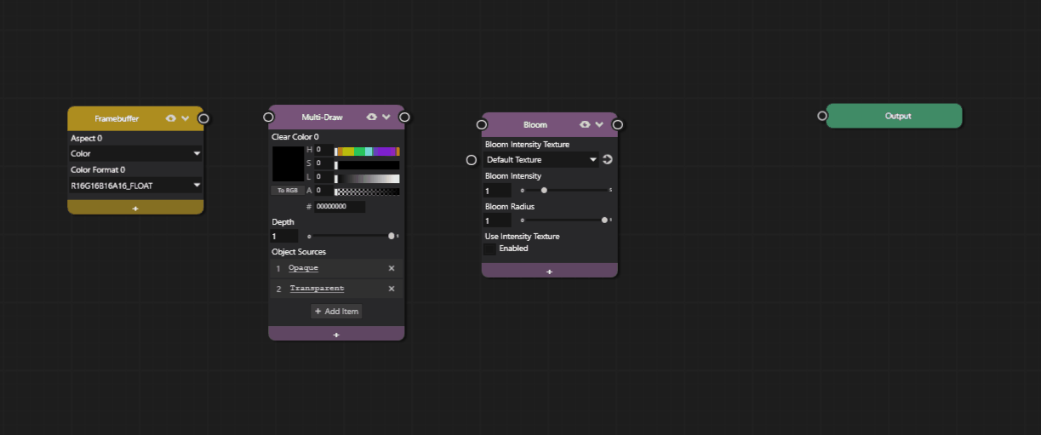Click the Bloom node output socket
The image size is (1041, 435).
pyautogui.click(x=618, y=124)
